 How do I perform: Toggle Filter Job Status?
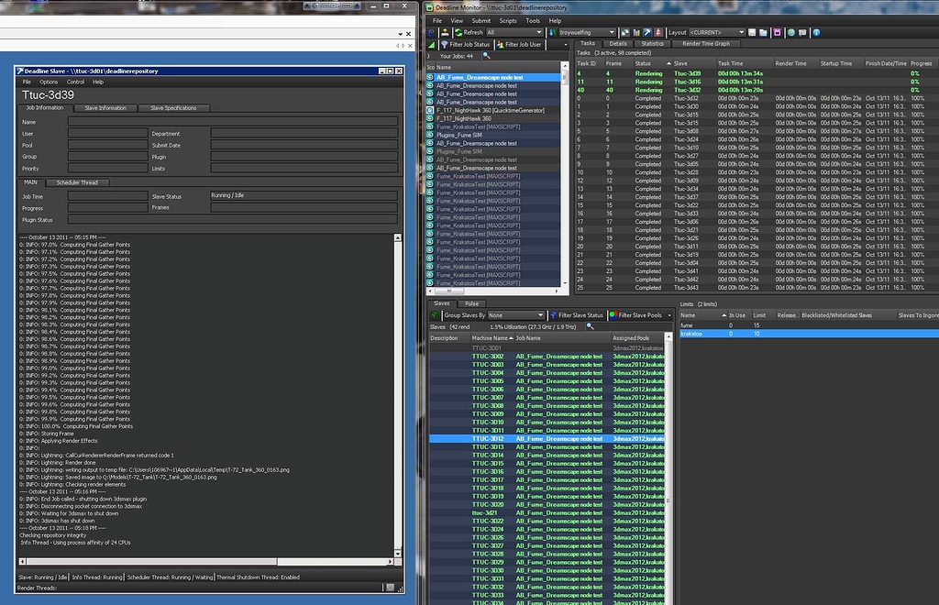pyautogui.click(x=465, y=44)
